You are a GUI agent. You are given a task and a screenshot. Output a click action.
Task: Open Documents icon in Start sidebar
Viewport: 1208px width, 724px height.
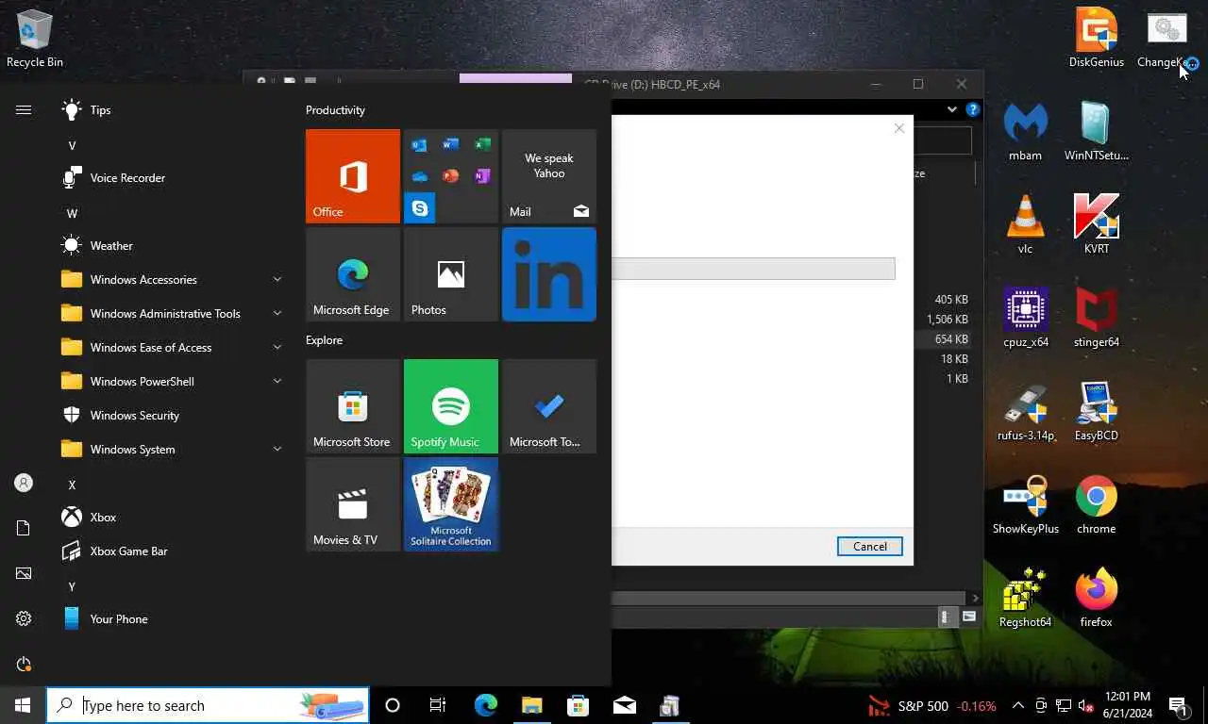pos(24,528)
